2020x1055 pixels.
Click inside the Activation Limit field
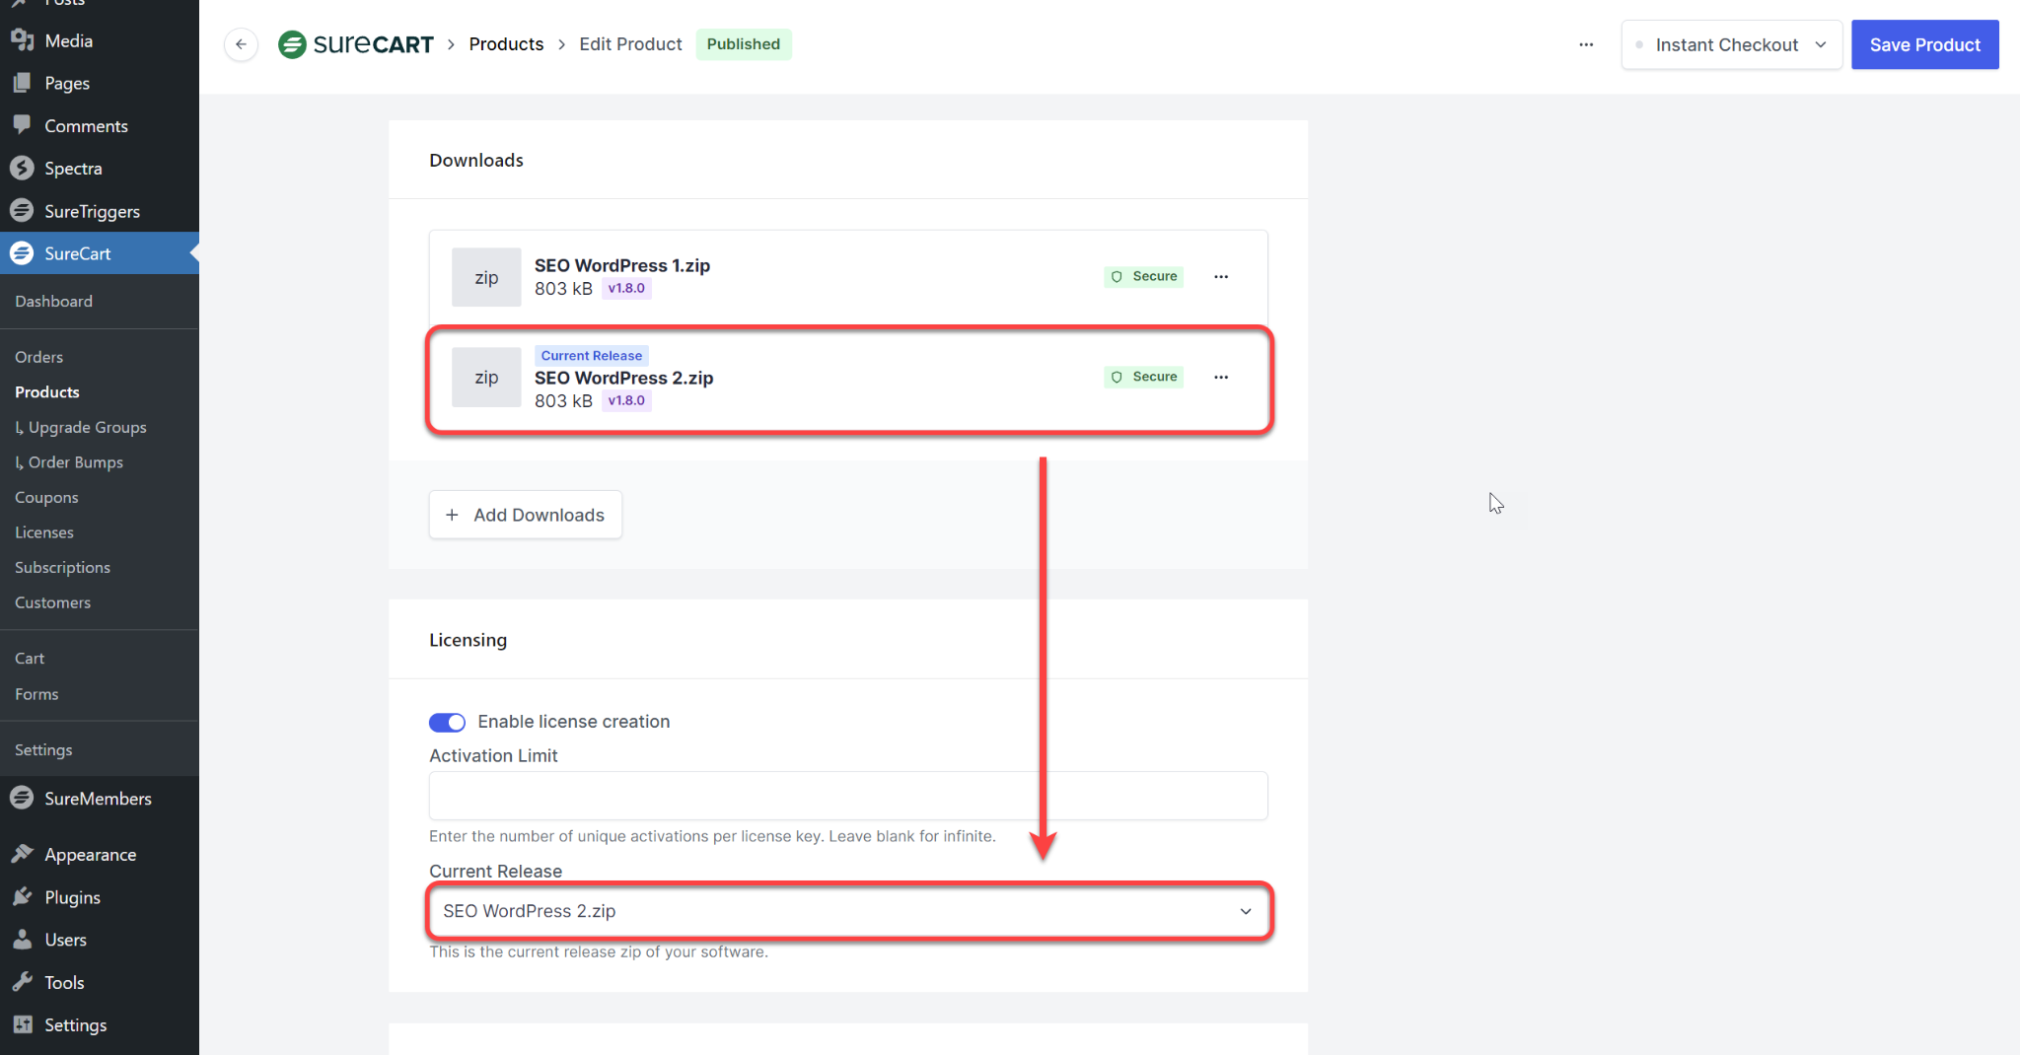(x=848, y=795)
